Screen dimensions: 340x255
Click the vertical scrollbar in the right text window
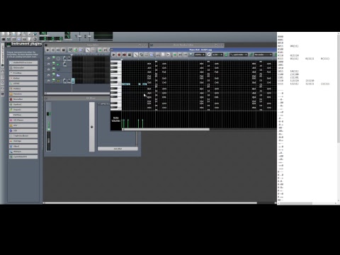click(x=339, y=89)
